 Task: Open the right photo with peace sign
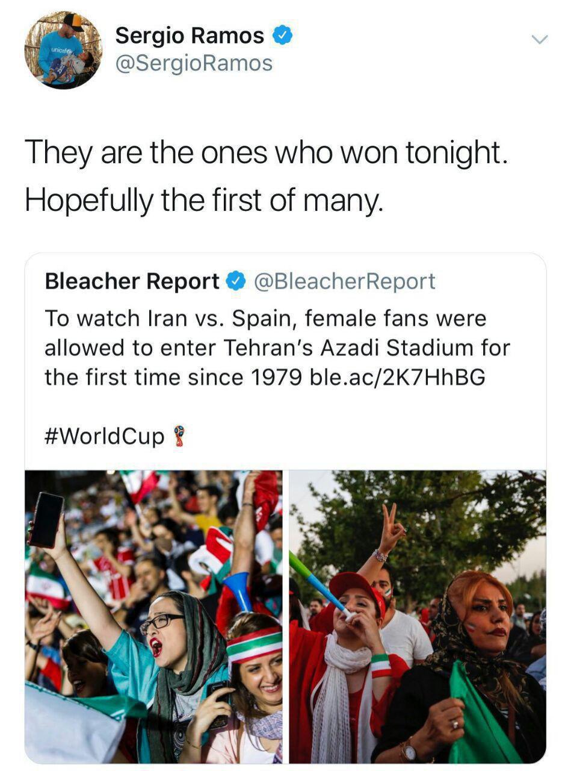pyautogui.click(x=418, y=616)
